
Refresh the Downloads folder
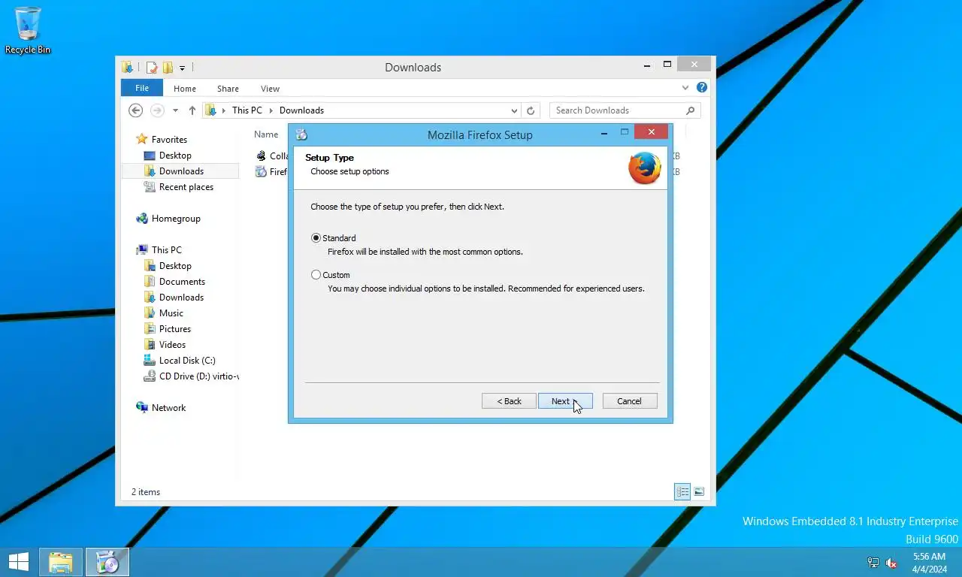pos(531,110)
